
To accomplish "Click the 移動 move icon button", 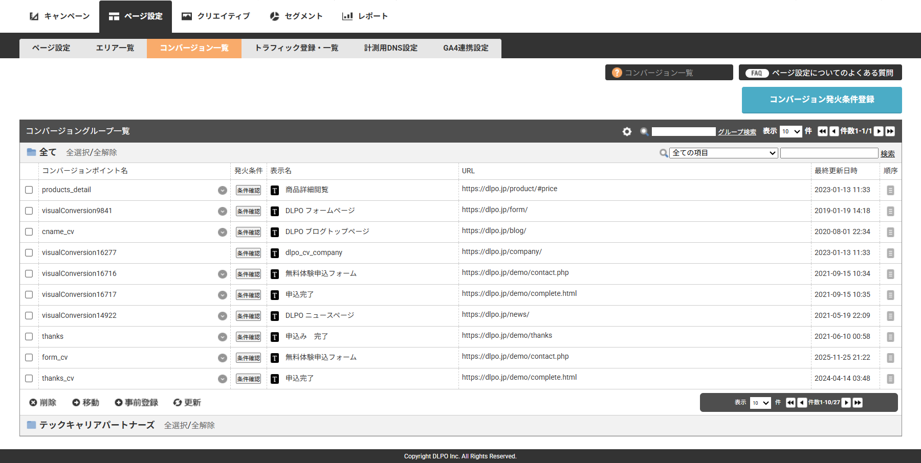I will tap(85, 403).
